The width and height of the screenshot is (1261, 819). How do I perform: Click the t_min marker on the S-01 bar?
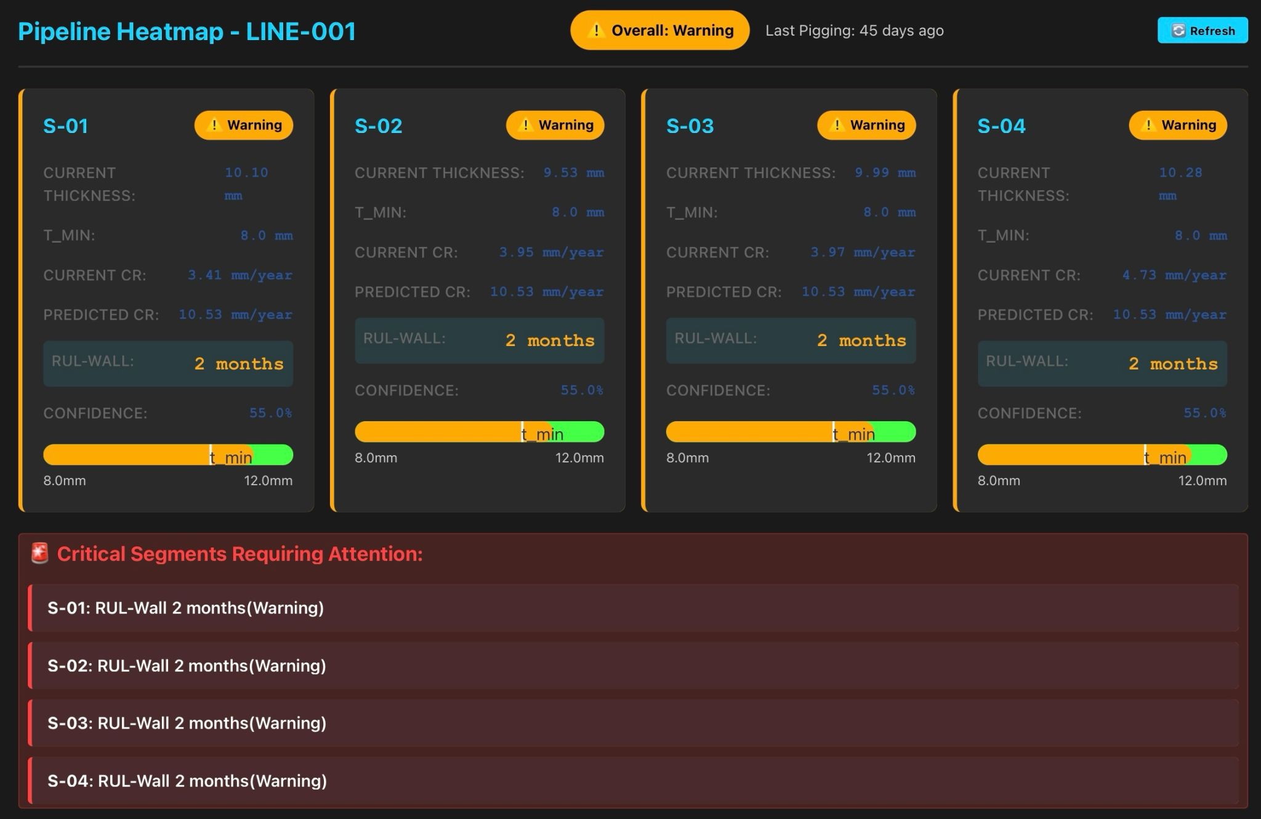211,454
